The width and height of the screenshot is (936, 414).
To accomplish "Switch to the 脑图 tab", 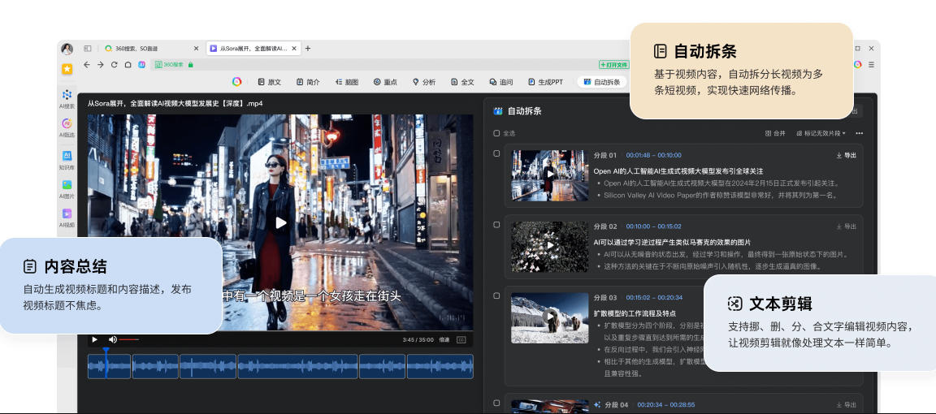I will [x=346, y=82].
